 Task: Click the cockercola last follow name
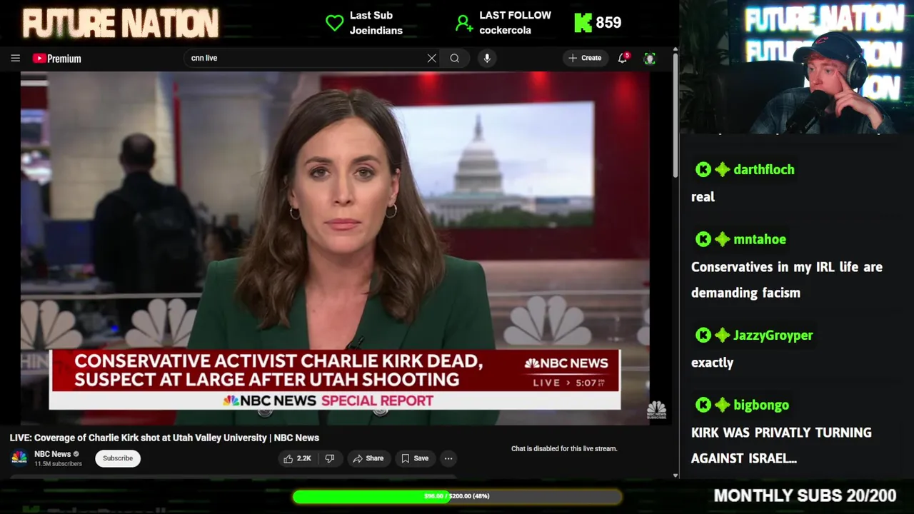point(506,31)
